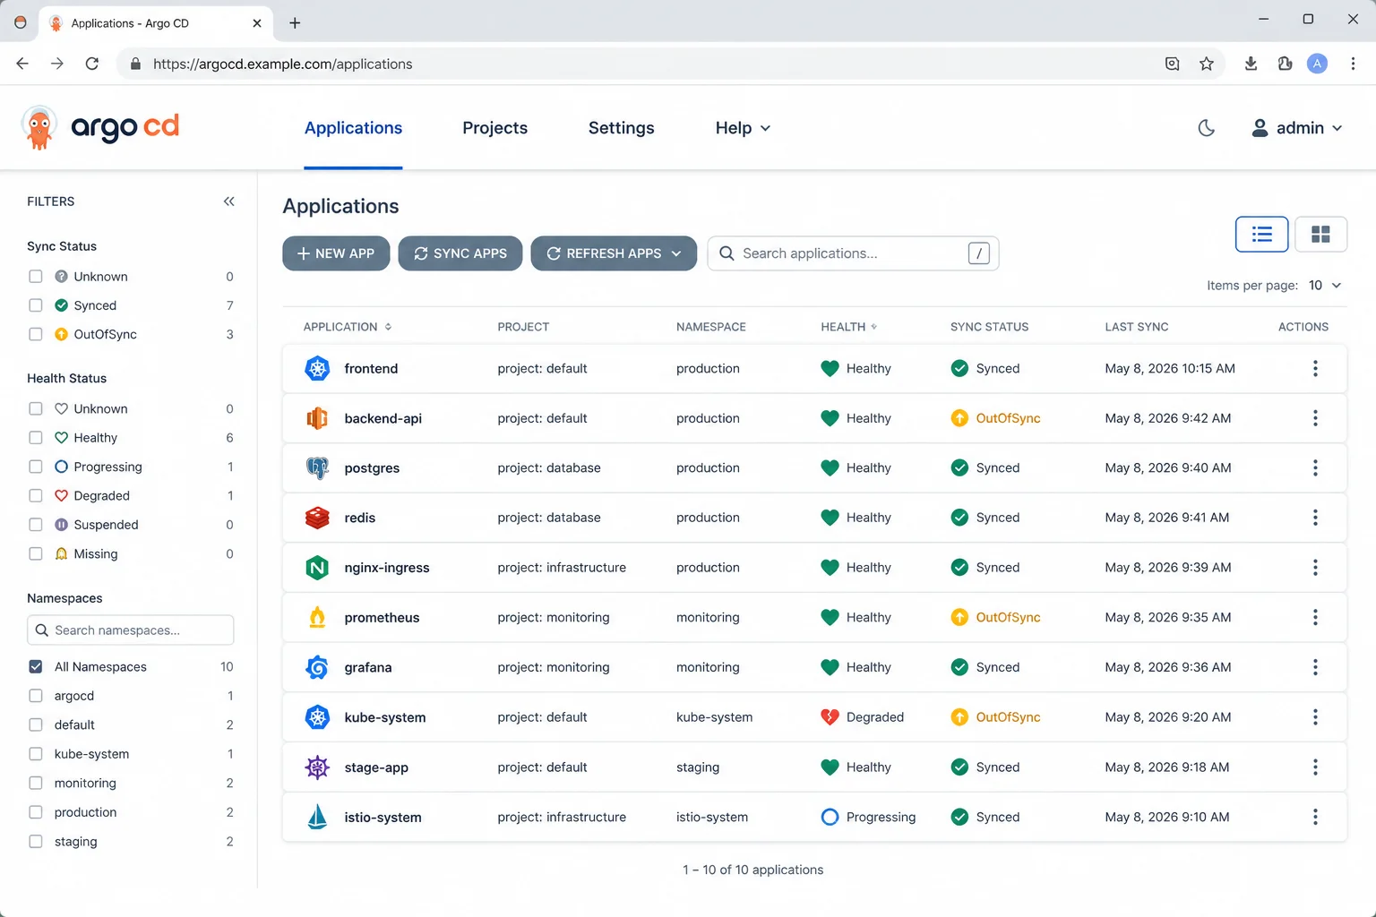
Task: Open actions menu for istio-system
Action: (1315, 817)
